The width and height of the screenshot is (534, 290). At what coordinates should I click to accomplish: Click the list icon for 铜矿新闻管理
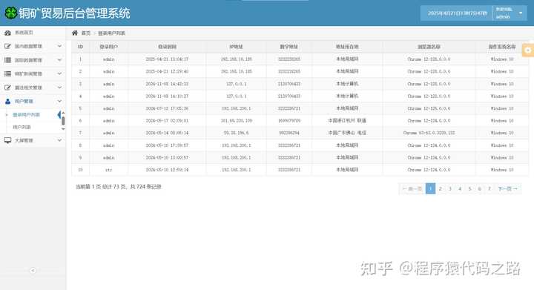[7, 73]
